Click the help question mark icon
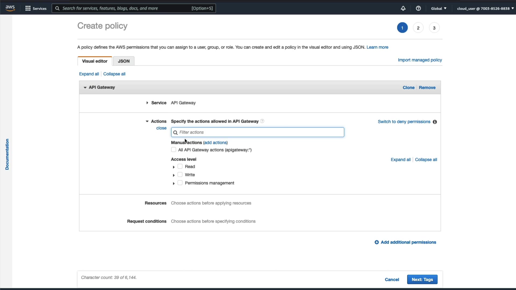 pos(418,8)
